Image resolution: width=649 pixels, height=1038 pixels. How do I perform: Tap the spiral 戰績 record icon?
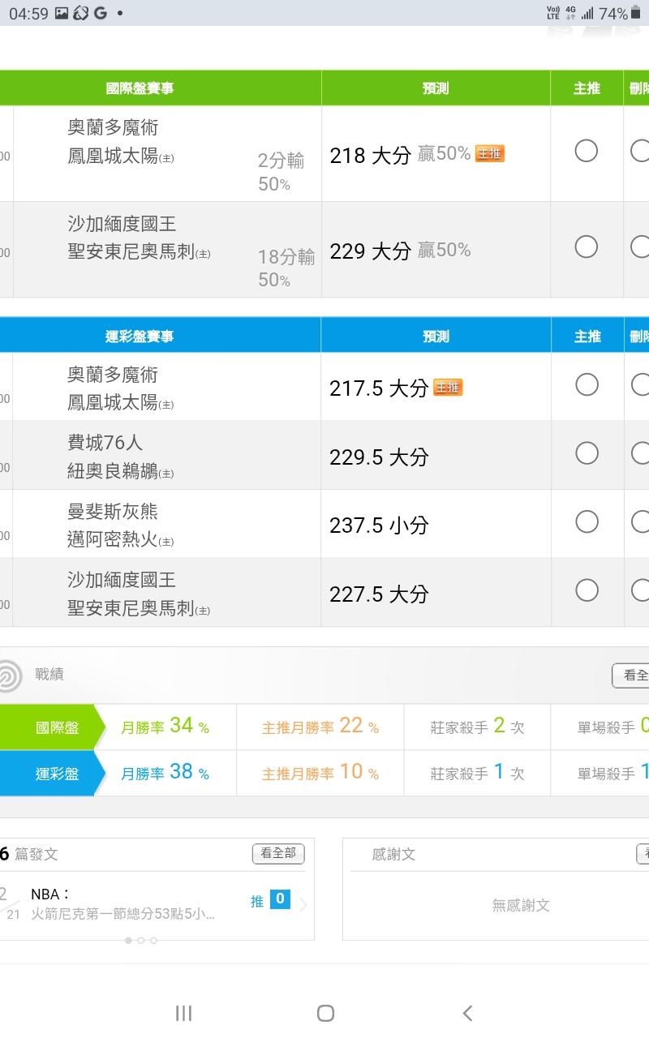coord(8,676)
